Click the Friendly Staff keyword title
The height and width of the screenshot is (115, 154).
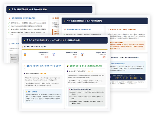[44, 52]
